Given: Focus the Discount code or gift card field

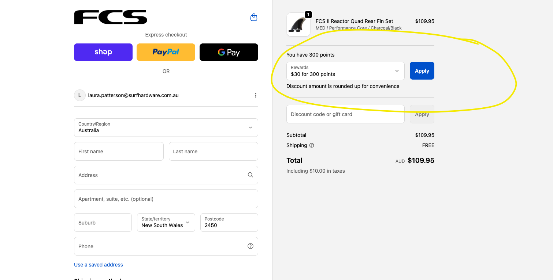Looking at the screenshot, I should click(345, 114).
